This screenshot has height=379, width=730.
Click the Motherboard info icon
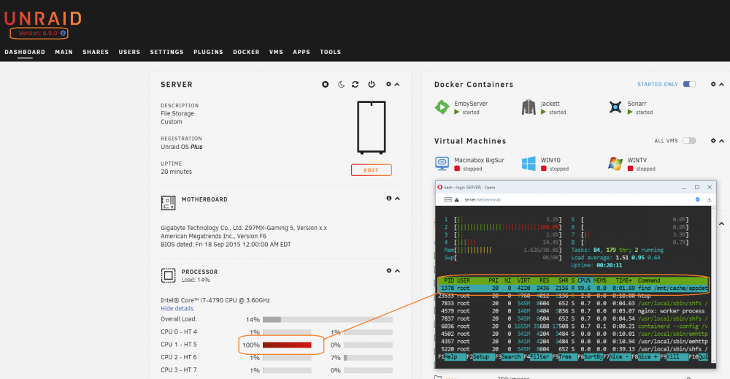pyautogui.click(x=389, y=199)
